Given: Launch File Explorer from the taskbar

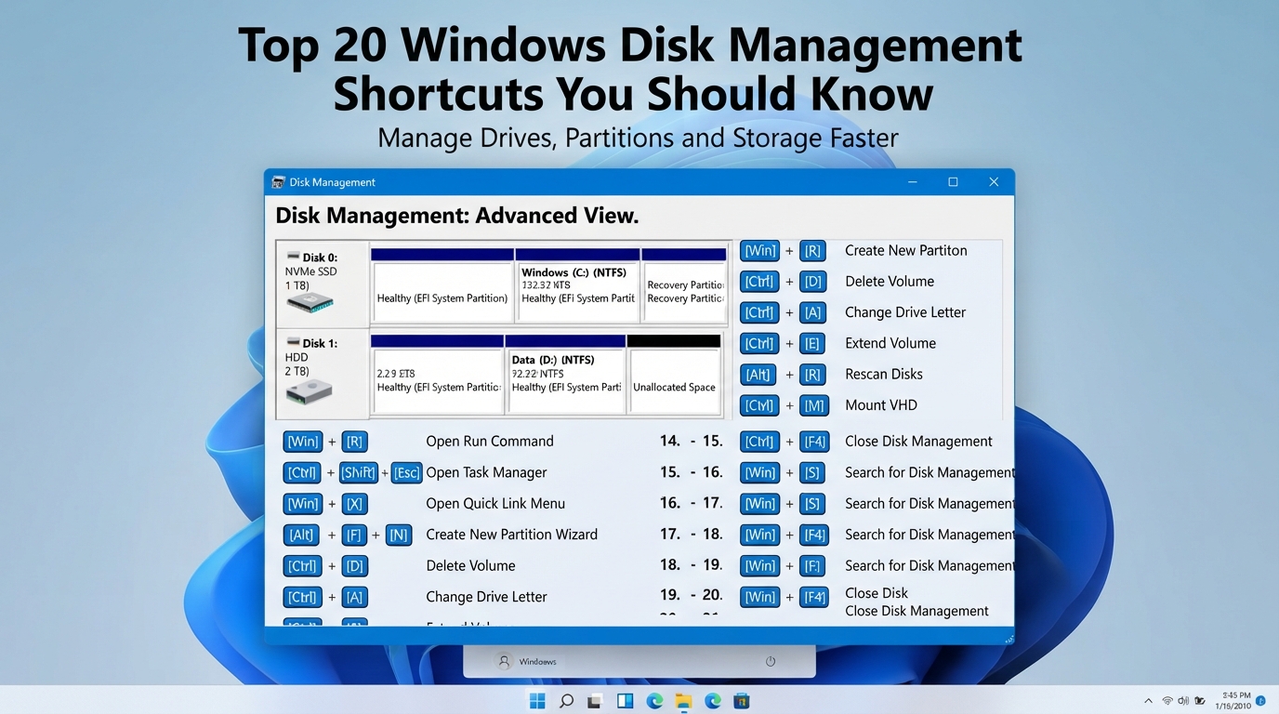Looking at the screenshot, I should [x=683, y=701].
